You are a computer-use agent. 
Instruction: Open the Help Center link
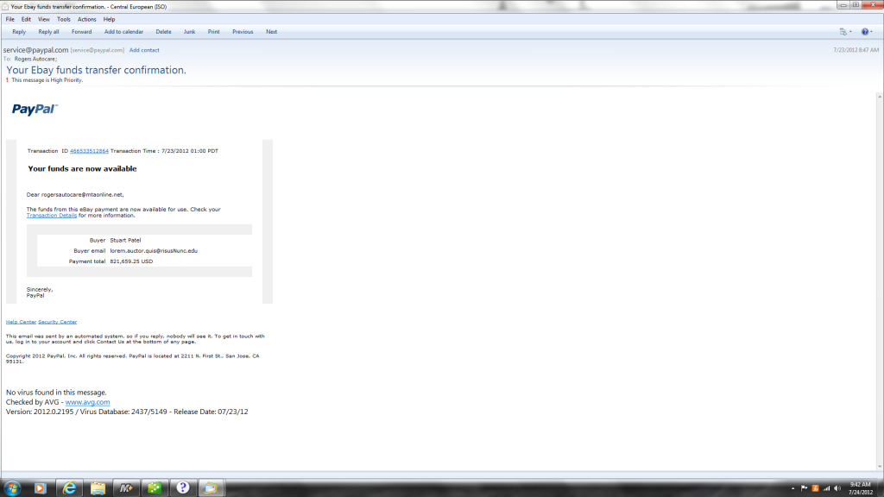coord(21,322)
